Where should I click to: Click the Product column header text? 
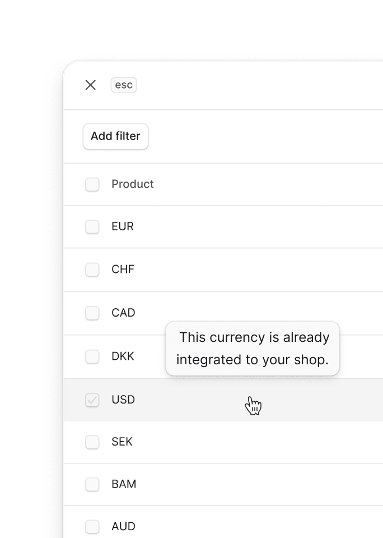pos(133,184)
